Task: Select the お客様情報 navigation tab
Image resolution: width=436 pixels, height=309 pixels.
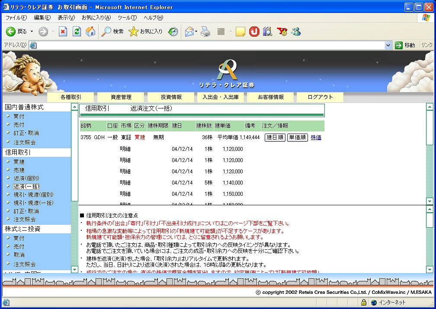Action: pos(271,97)
